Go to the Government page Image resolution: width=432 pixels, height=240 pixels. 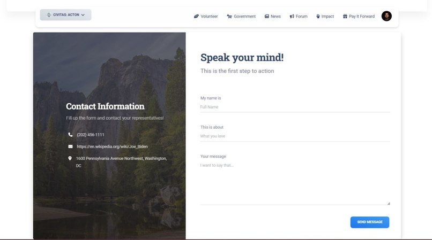point(241,16)
